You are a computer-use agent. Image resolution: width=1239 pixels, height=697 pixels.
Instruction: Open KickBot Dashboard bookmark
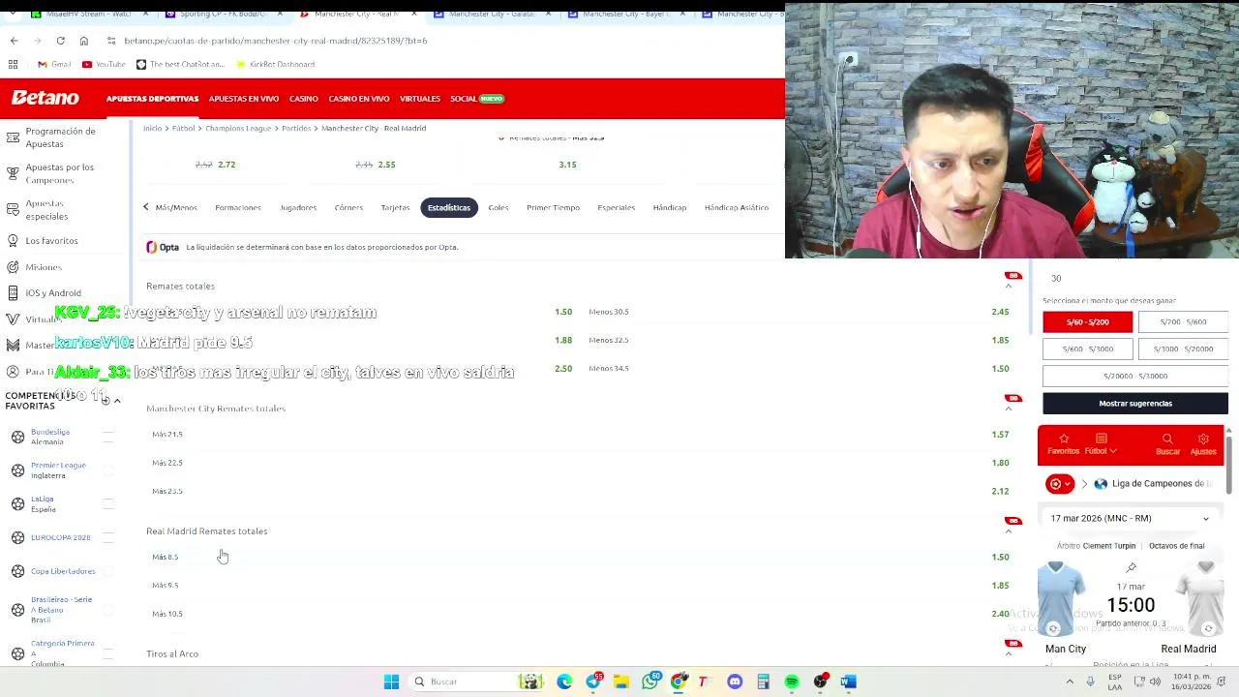pos(275,64)
